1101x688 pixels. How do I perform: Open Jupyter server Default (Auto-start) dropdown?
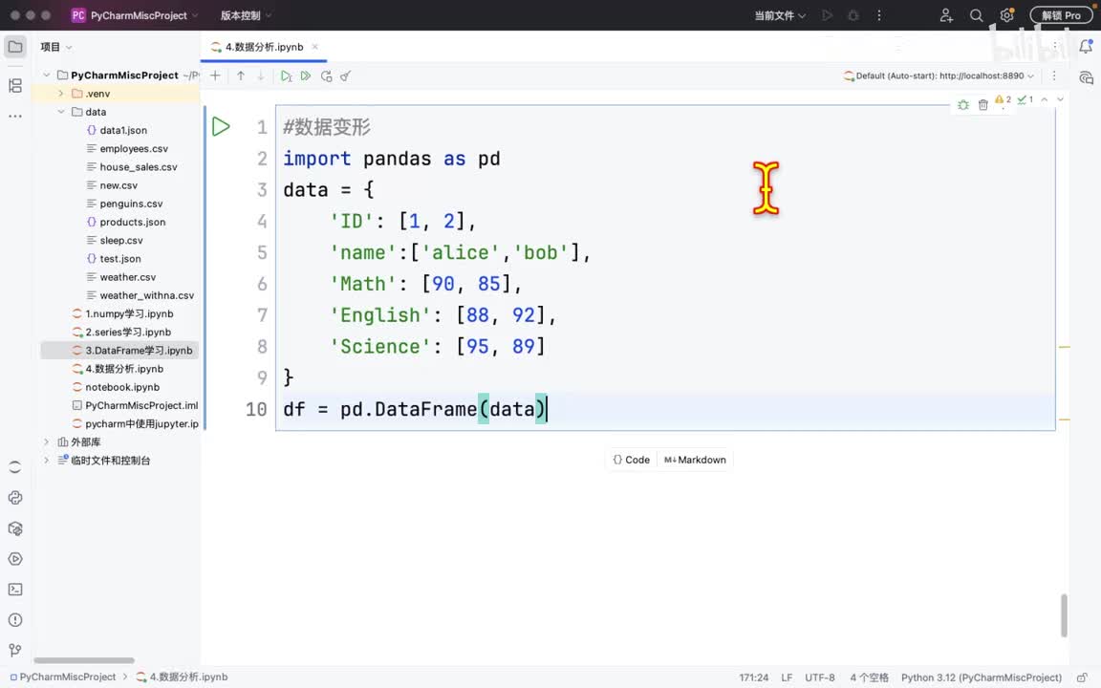pyautogui.click(x=939, y=75)
